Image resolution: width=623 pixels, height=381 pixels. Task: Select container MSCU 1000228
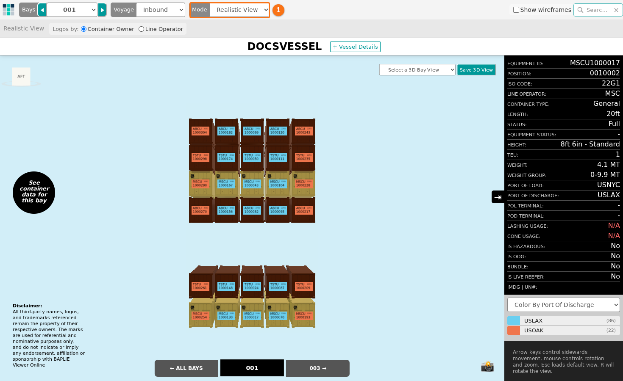point(303,183)
